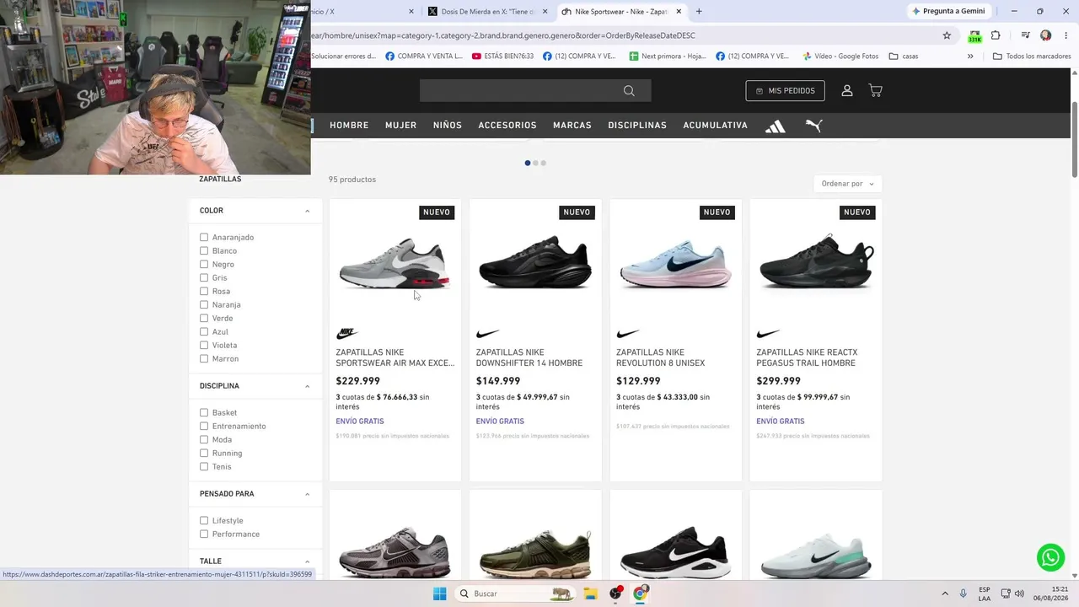Collapse the COLOR filter section

(307, 211)
